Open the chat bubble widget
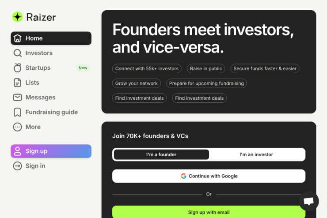This screenshot has width=327, height=218. click(x=308, y=201)
